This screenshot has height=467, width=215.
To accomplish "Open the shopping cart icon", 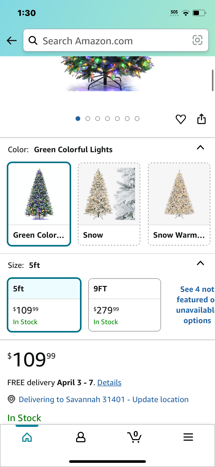I will (x=135, y=437).
